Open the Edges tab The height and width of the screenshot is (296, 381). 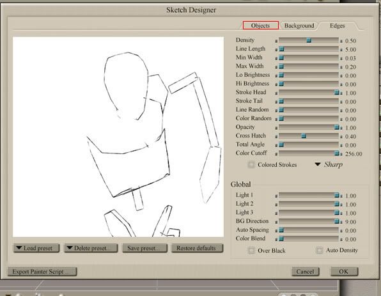337,26
